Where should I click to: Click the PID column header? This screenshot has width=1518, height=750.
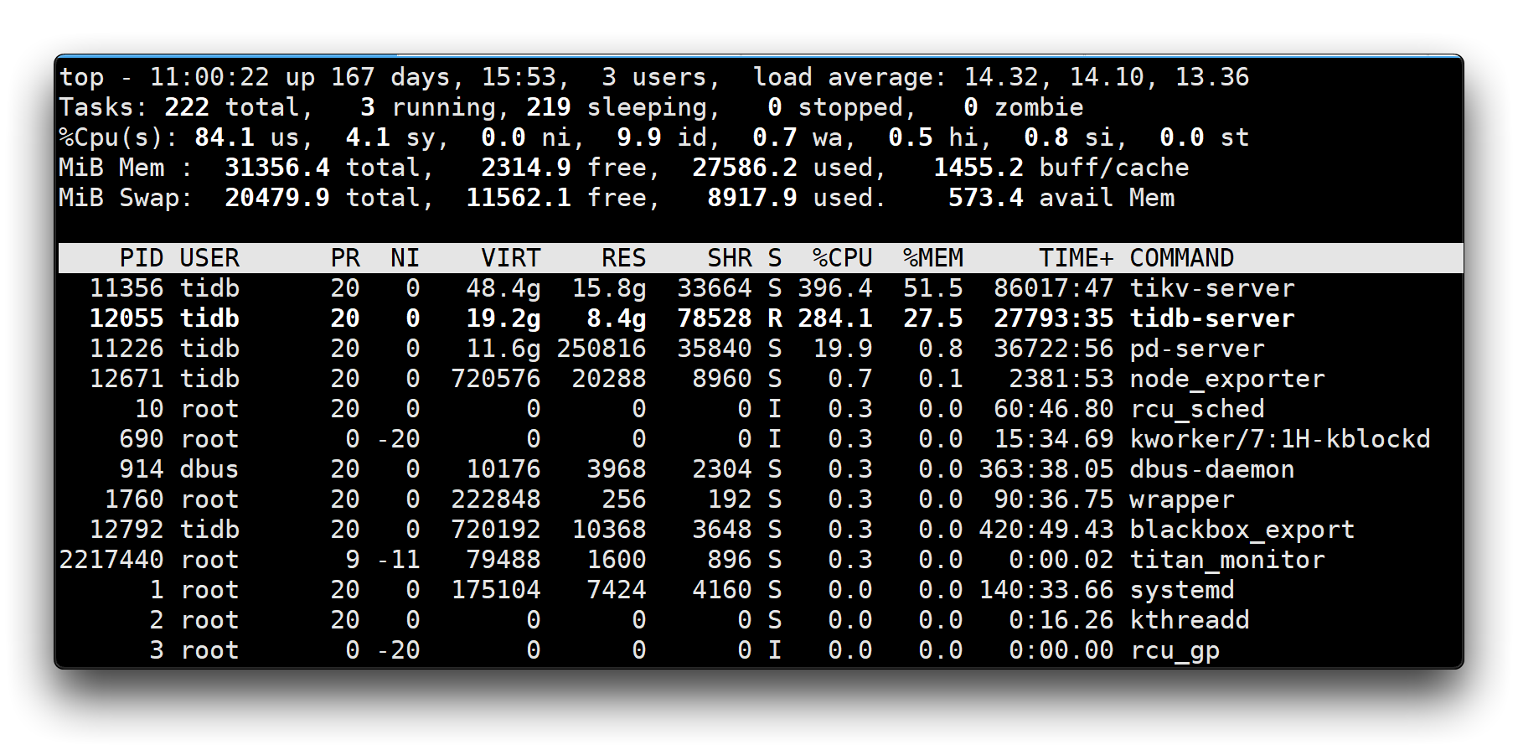(142, 258)
